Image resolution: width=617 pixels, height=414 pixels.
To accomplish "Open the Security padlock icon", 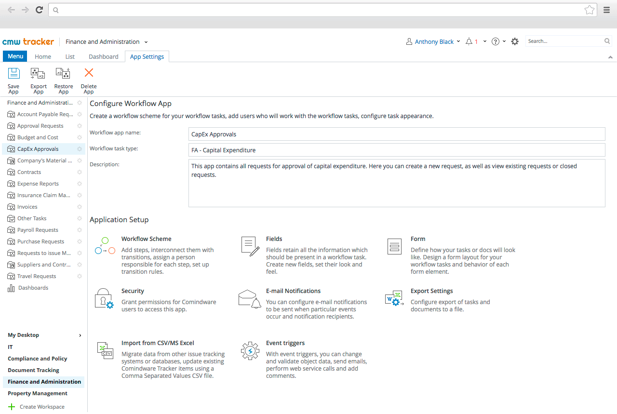I will point(104,299).
